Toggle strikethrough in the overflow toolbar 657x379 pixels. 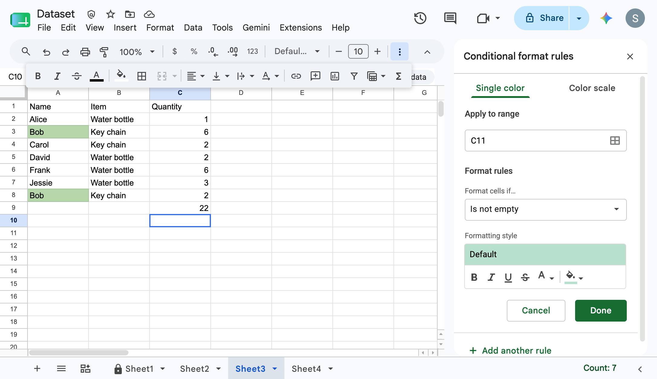click(77, 76)
